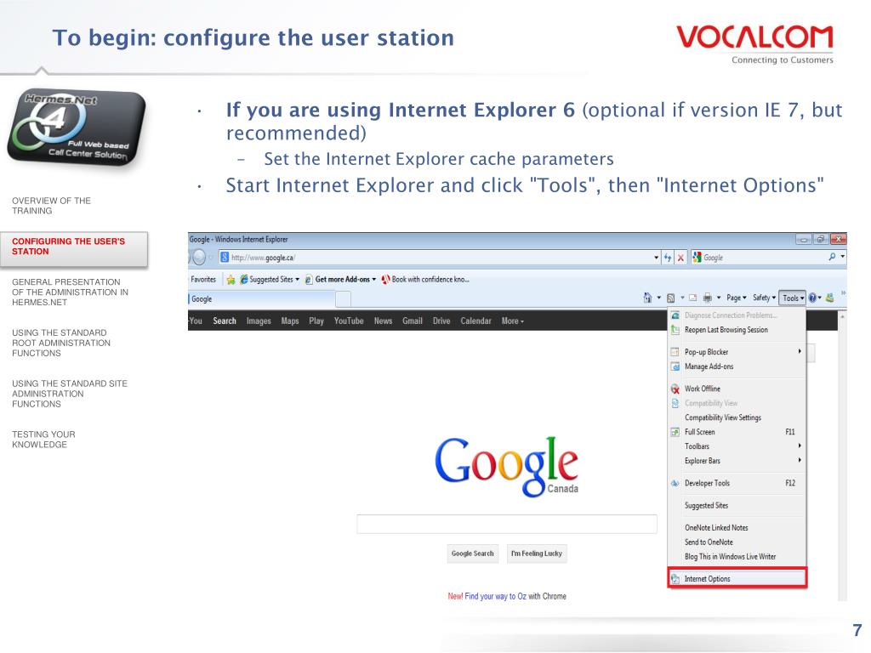Click Overview of the Training sidebar item

tap(51, 206)
